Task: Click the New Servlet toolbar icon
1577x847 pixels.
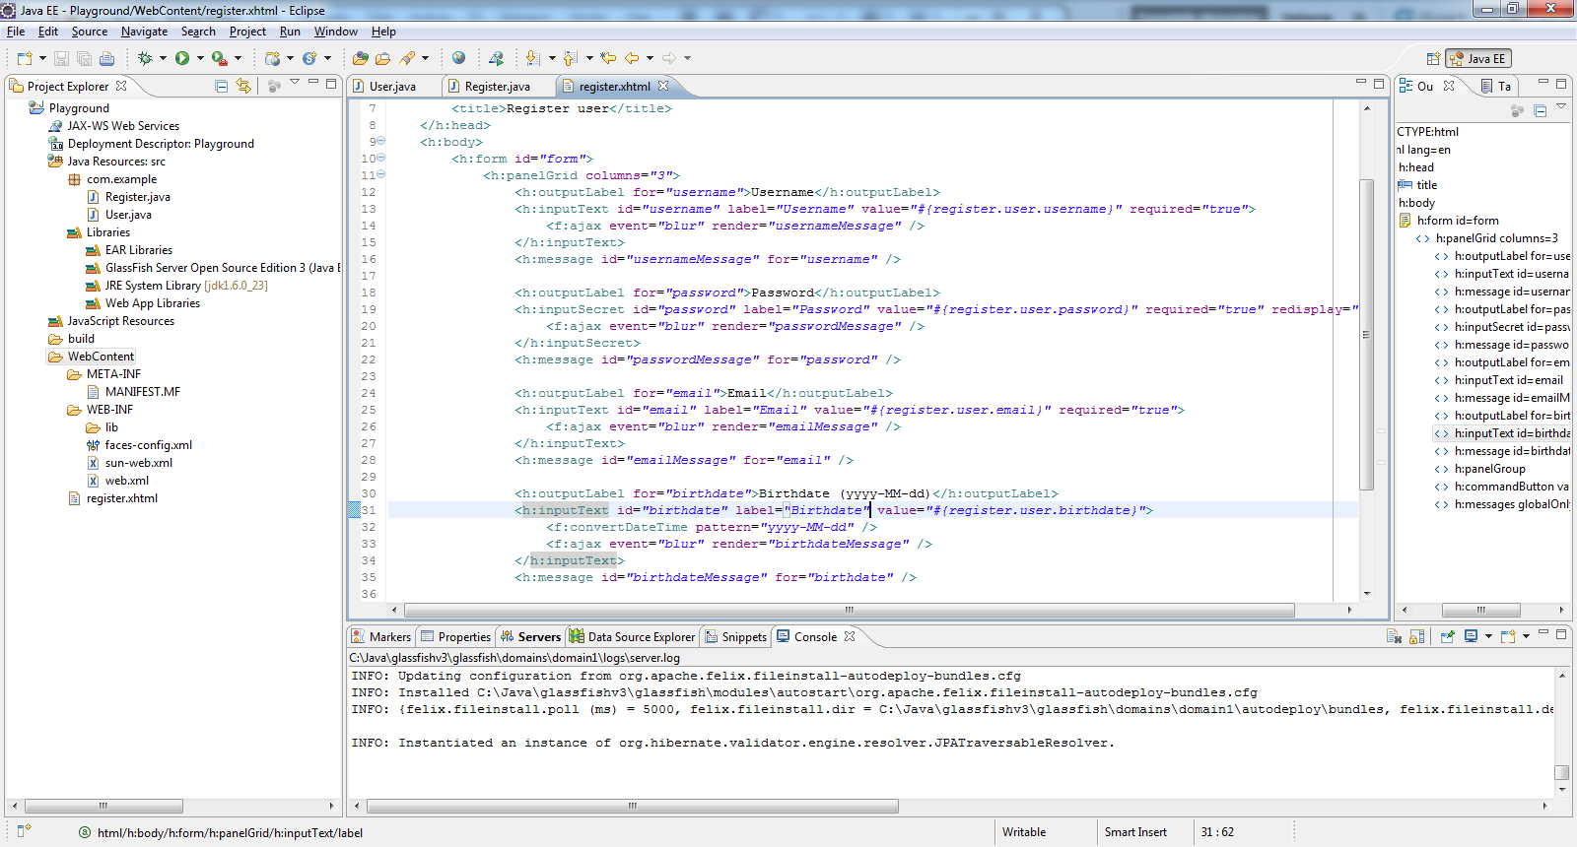Action: tap(309, 59)
